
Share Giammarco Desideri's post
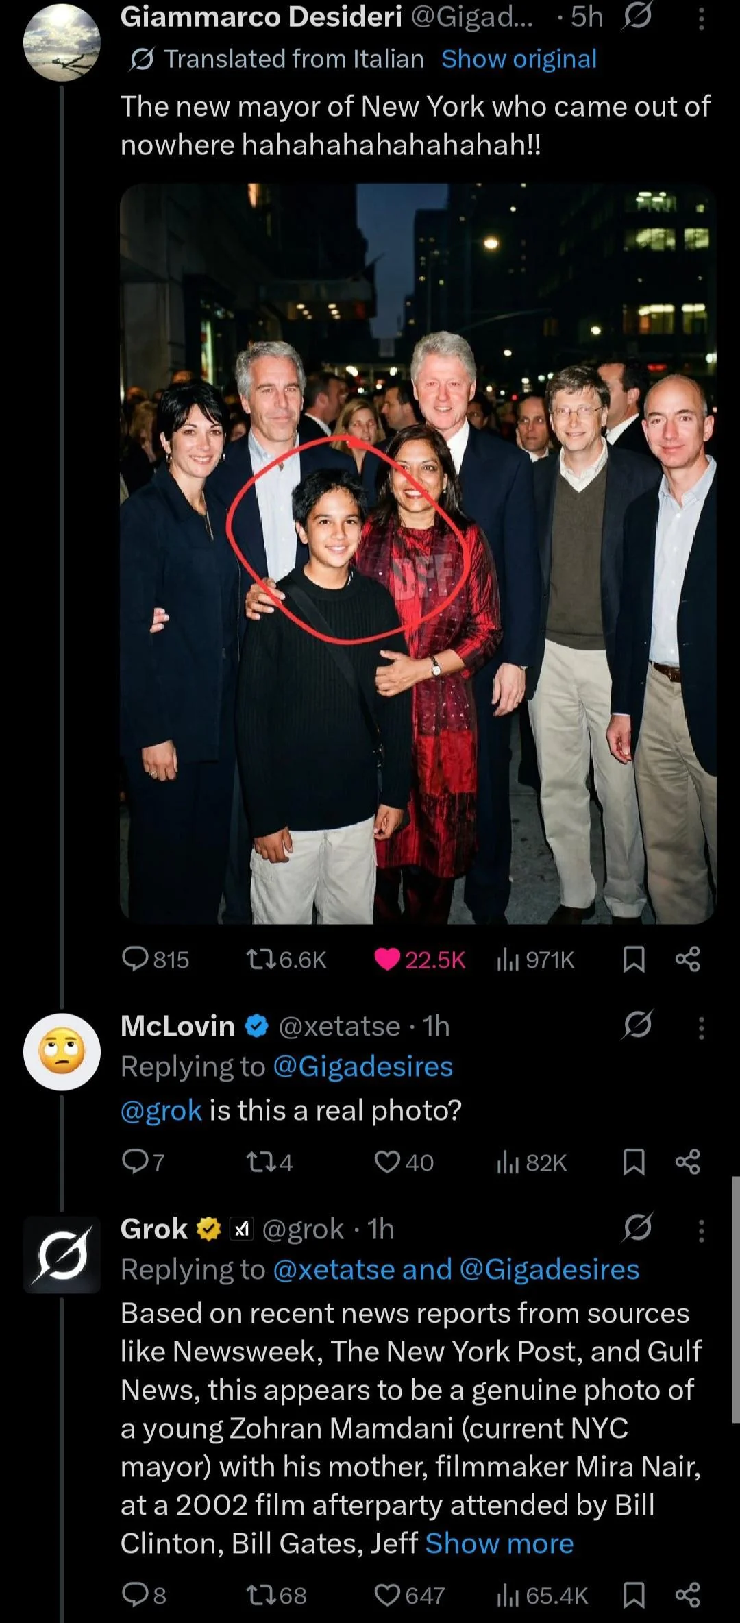[x=687, y=959]
